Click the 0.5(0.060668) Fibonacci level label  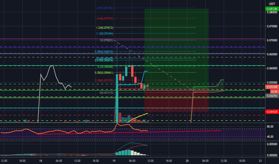coord(105,67)
